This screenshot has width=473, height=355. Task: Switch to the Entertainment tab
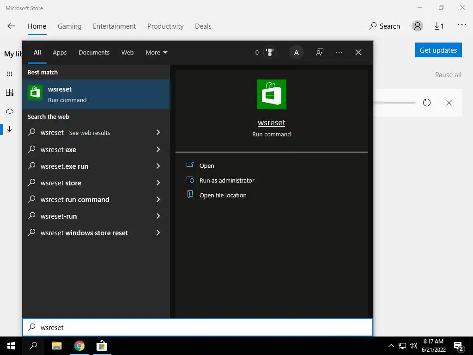point(115,26)
